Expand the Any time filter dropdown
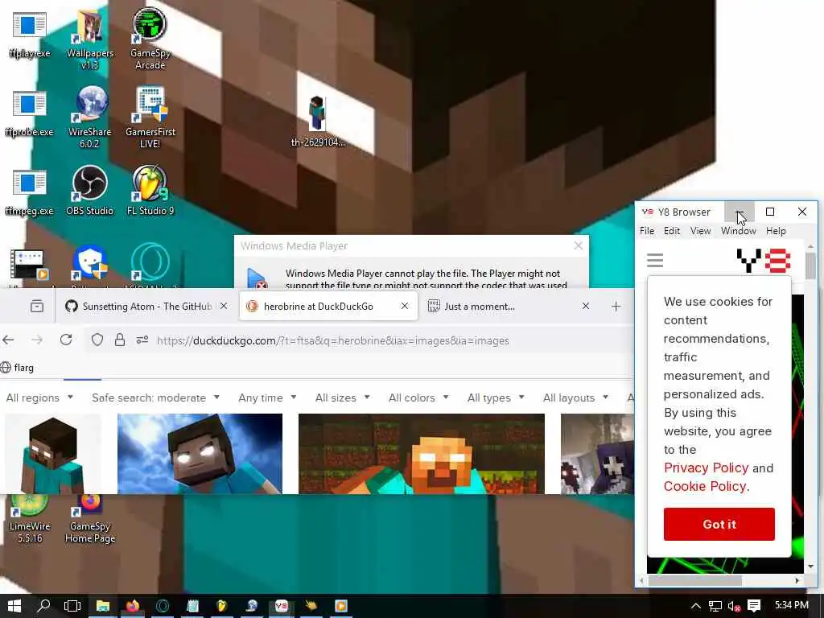Viewport: 824px width, 618px height. pos(267,398)
